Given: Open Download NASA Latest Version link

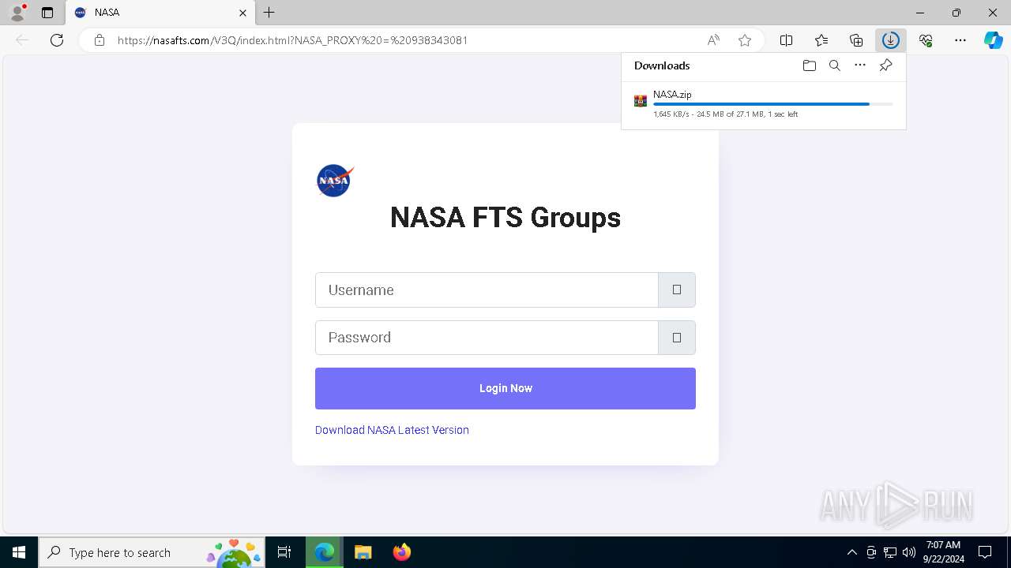Looking at the screenshot, I should [x=392, y=430].
